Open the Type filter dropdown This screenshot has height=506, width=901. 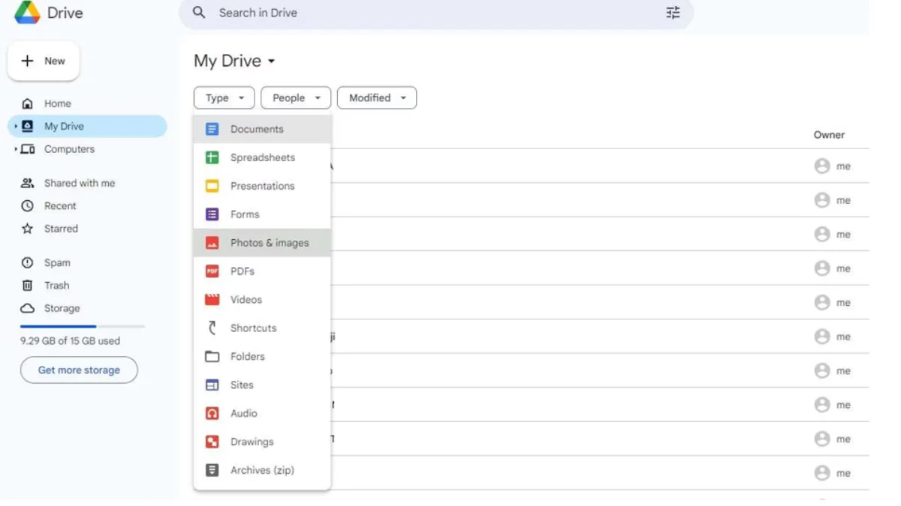click(224, 98)
